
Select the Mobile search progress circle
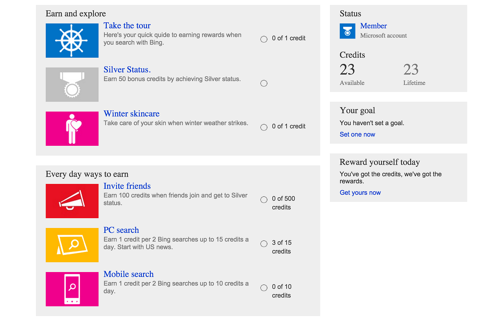point(264,288)
